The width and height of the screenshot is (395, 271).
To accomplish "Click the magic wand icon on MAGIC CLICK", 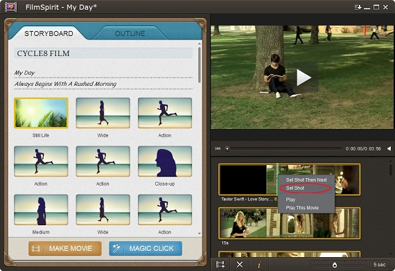I will (x=116, y=248).
